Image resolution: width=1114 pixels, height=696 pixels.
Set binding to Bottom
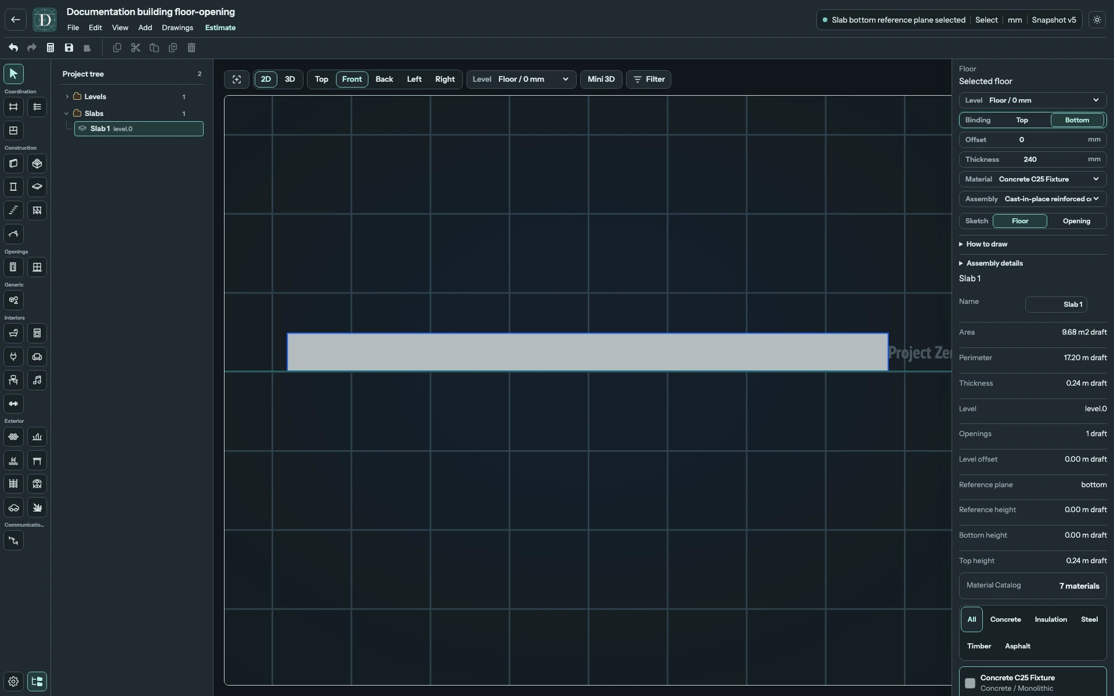pyautogui.click(x=1077, y=120)
